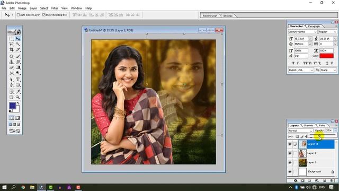
Task: Switch to the Paragraph tab
Action: pyautogui.click(x=314, y=26)
